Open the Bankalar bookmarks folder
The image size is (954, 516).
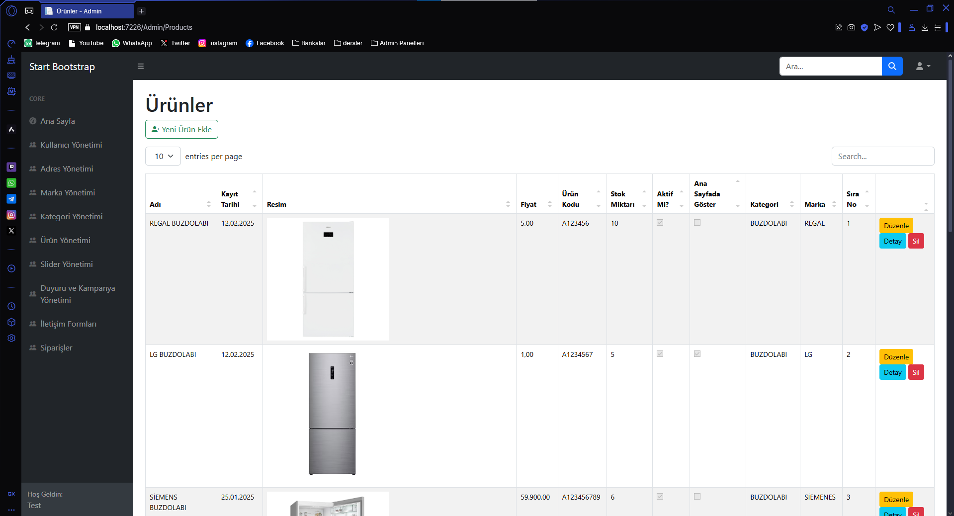click(309, 43)
